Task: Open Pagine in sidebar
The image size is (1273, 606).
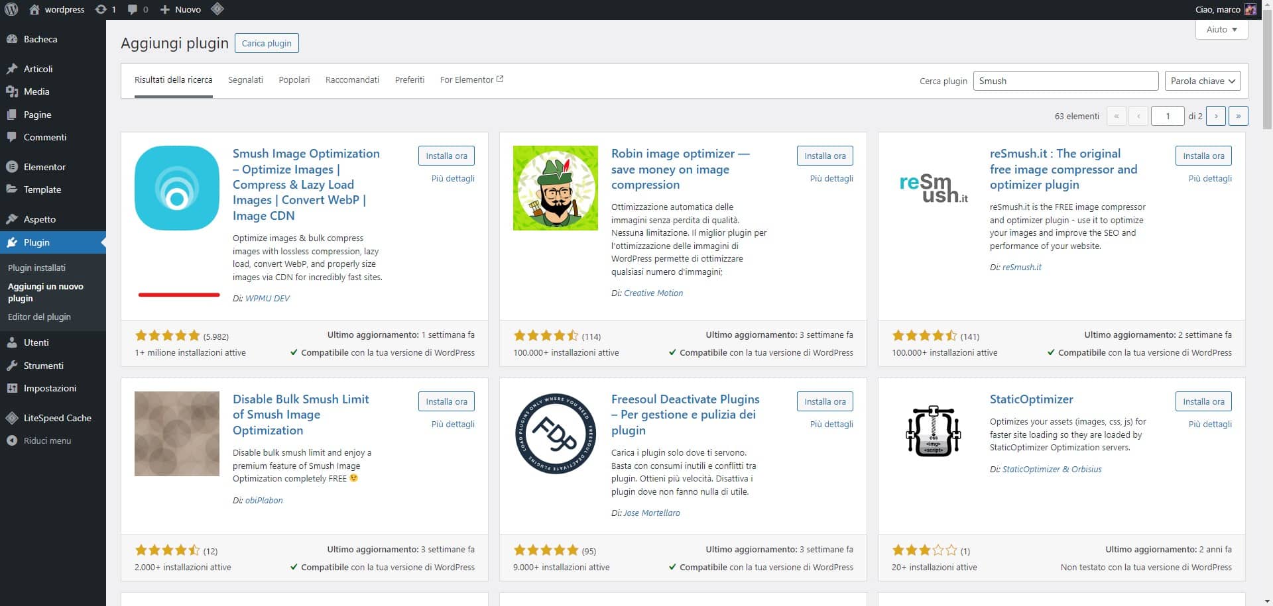Action: click(53, 115)
